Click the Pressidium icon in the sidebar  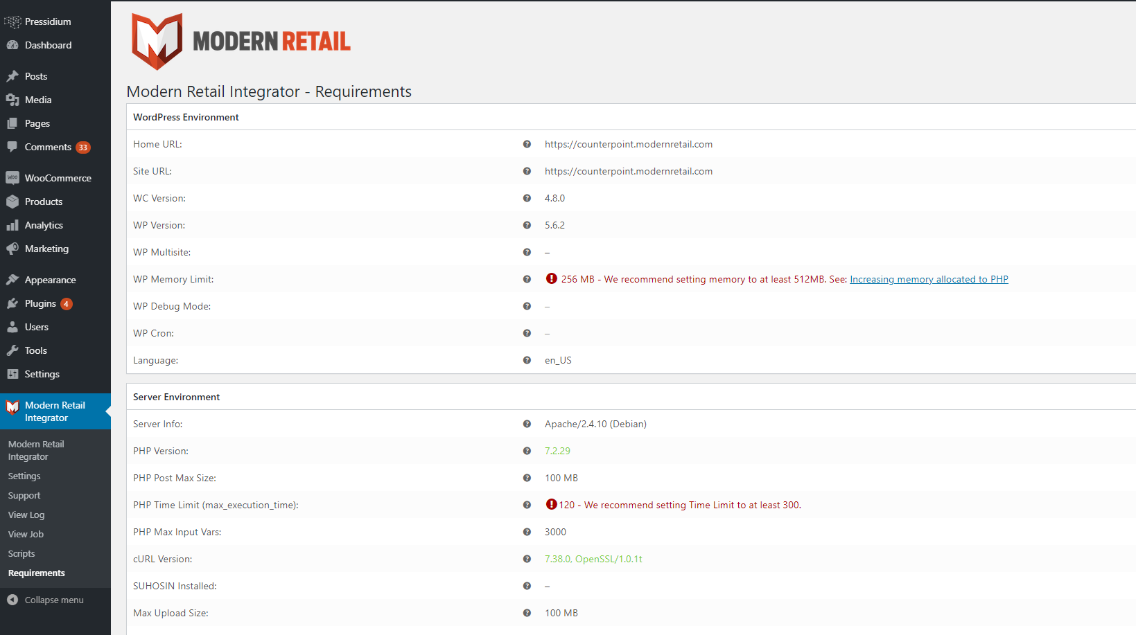[12, 21]
